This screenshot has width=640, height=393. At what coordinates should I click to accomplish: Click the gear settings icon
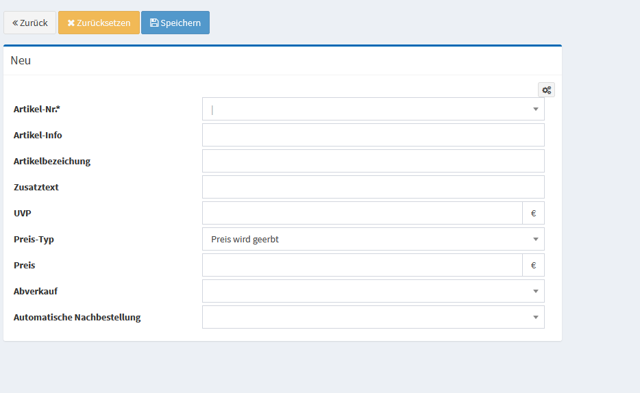click(546, 90)
